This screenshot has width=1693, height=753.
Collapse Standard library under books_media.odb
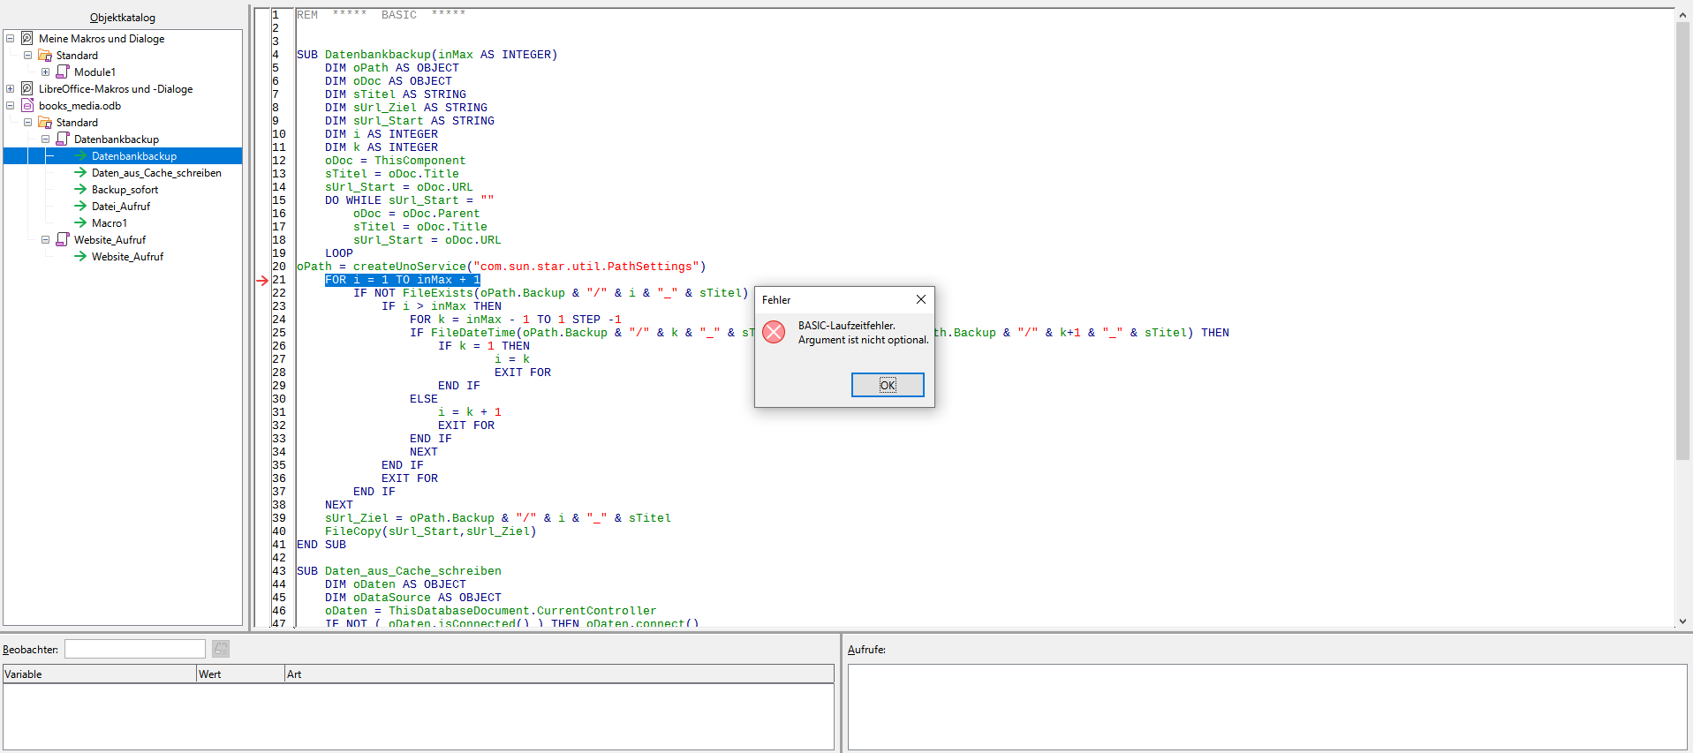28,123
